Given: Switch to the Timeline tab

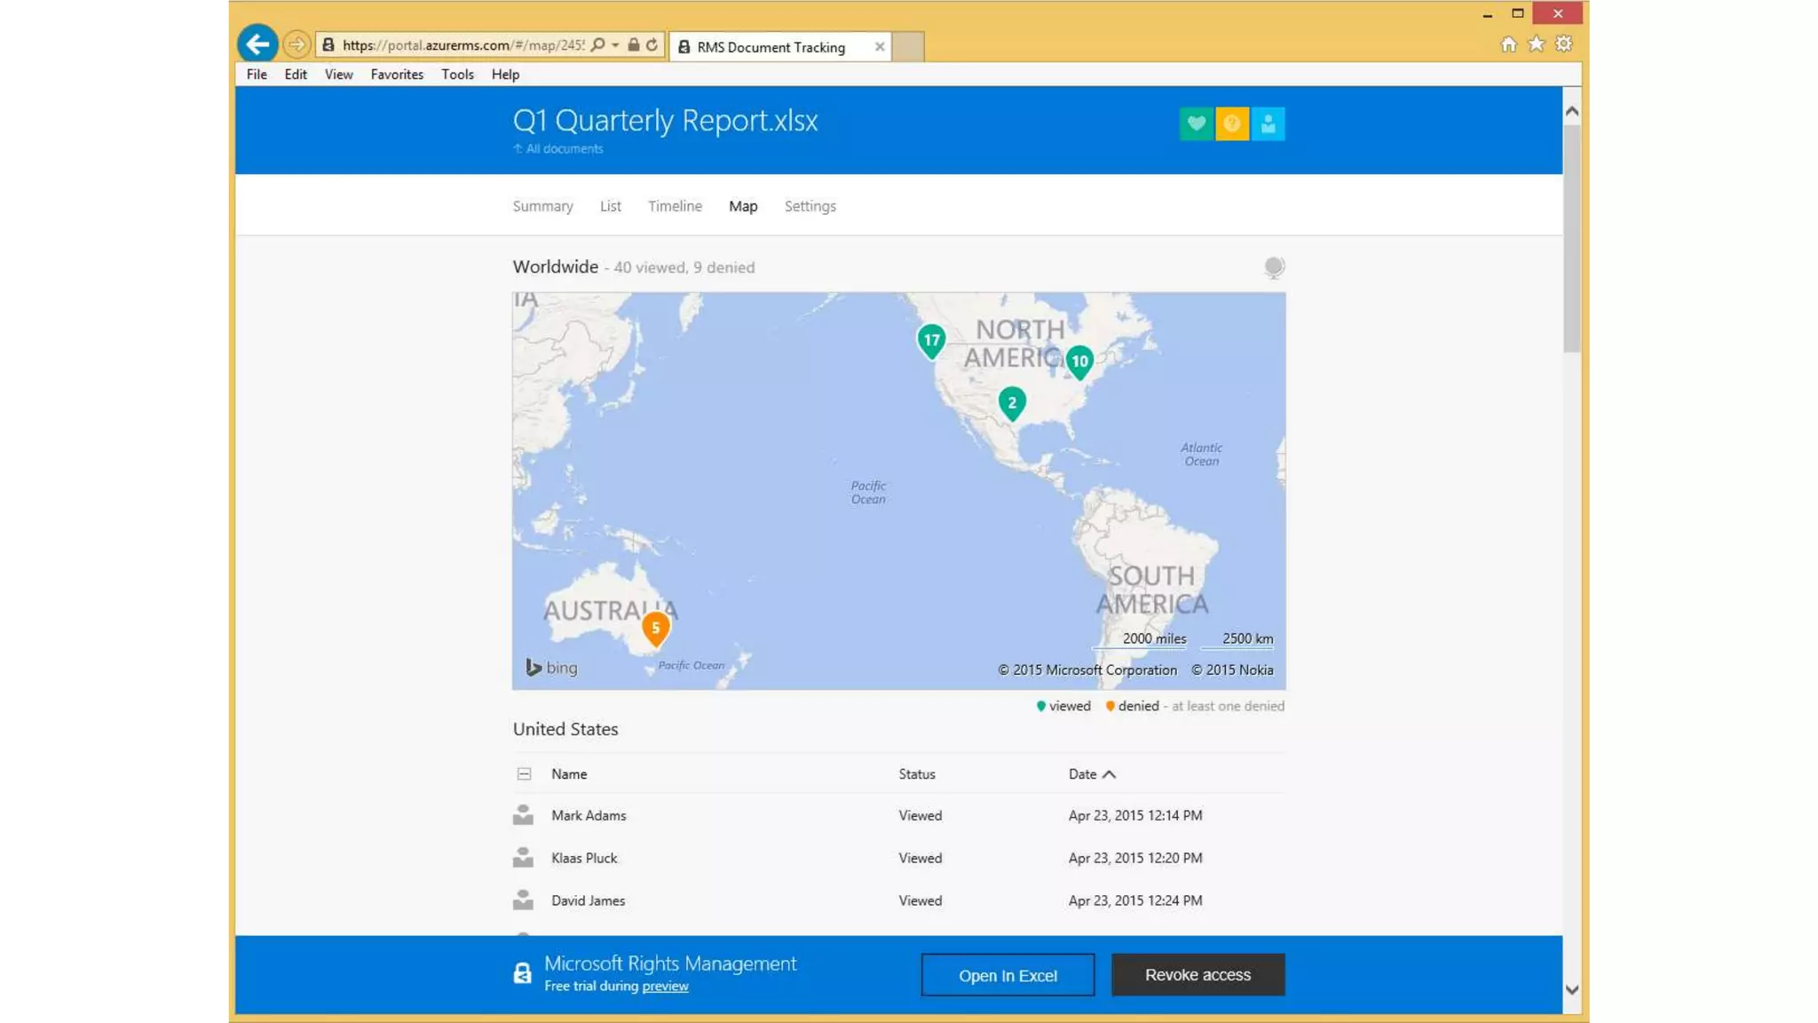Looking at the screenshot, I should pyautogui.click(x=675, y=206).
